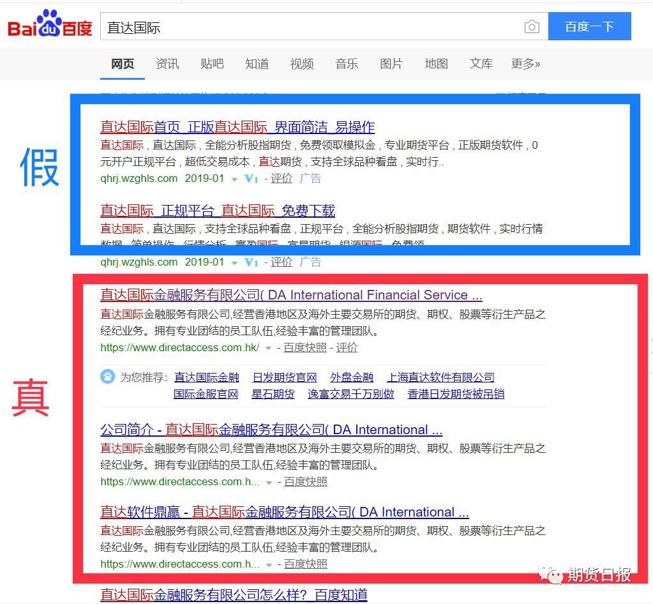This screenshot has width=653, height=604.
Task: Open 百度快照 for directaccess.com.hk/ result
Action: tap(305, 347)
